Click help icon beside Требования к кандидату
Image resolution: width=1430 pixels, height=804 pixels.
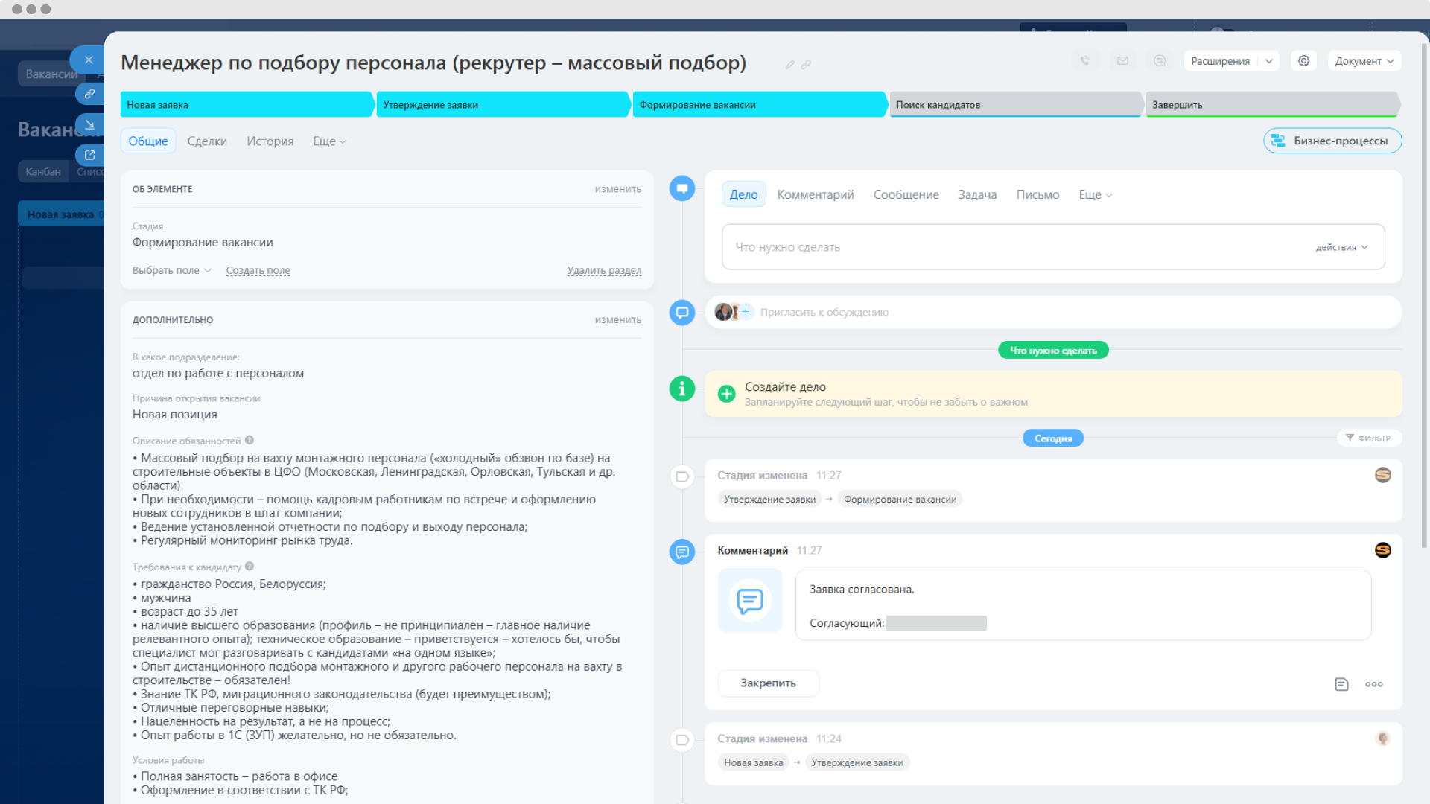coord(250,566)
